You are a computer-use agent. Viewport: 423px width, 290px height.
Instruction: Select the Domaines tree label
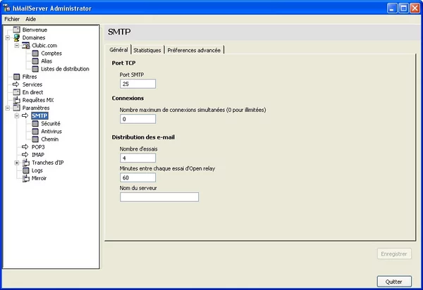click(33, 38)
